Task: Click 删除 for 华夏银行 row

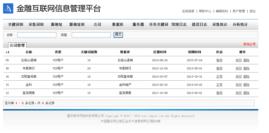Action: (247, 68)
